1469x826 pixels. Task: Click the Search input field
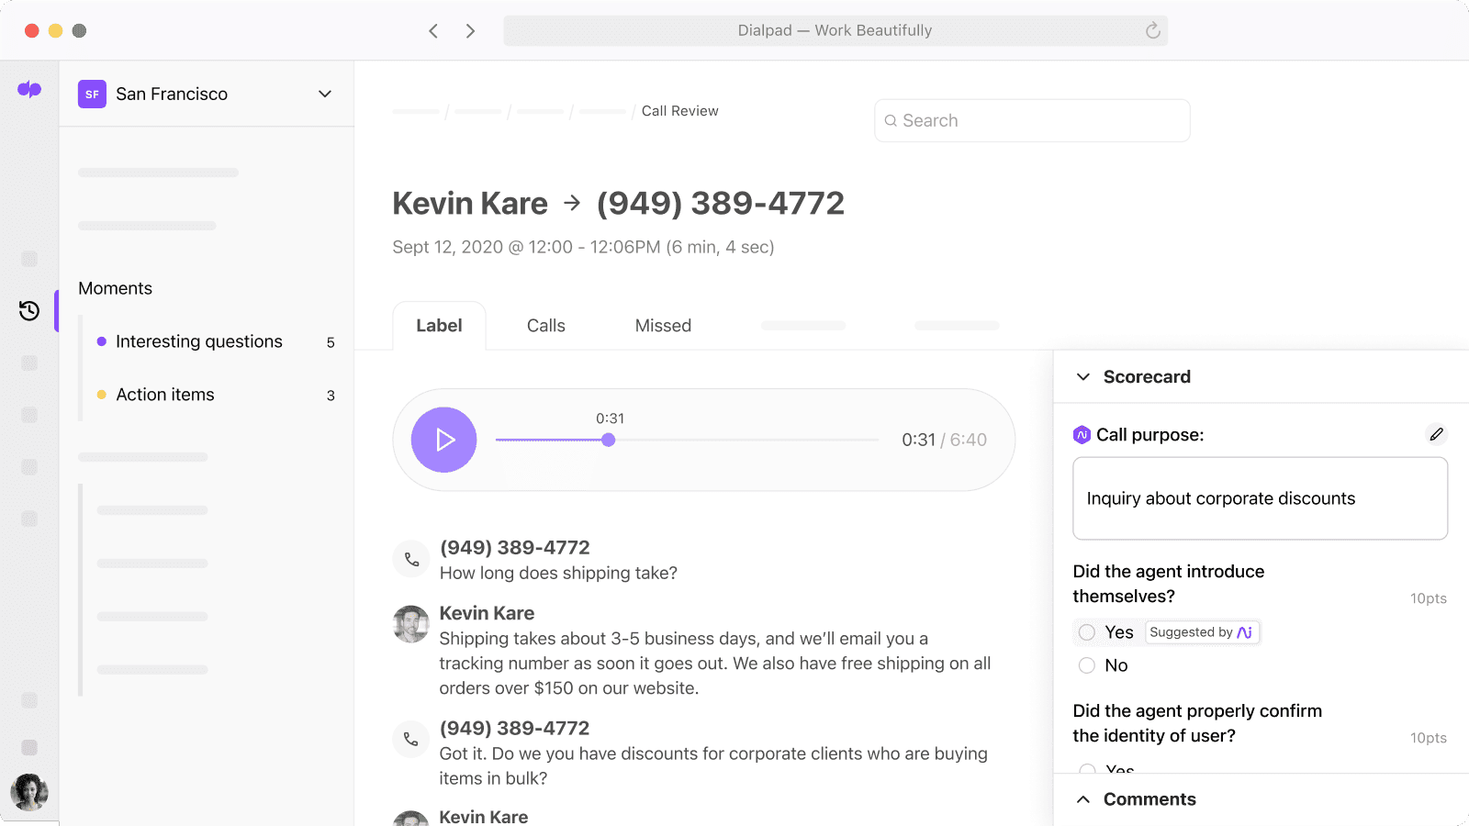coord(1032,120)
